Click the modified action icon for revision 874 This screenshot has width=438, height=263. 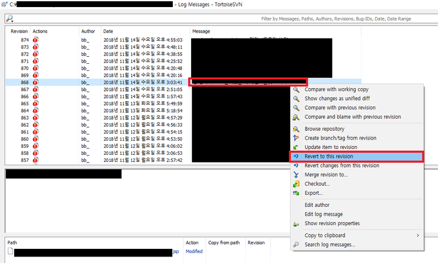(x=36, y=40)
